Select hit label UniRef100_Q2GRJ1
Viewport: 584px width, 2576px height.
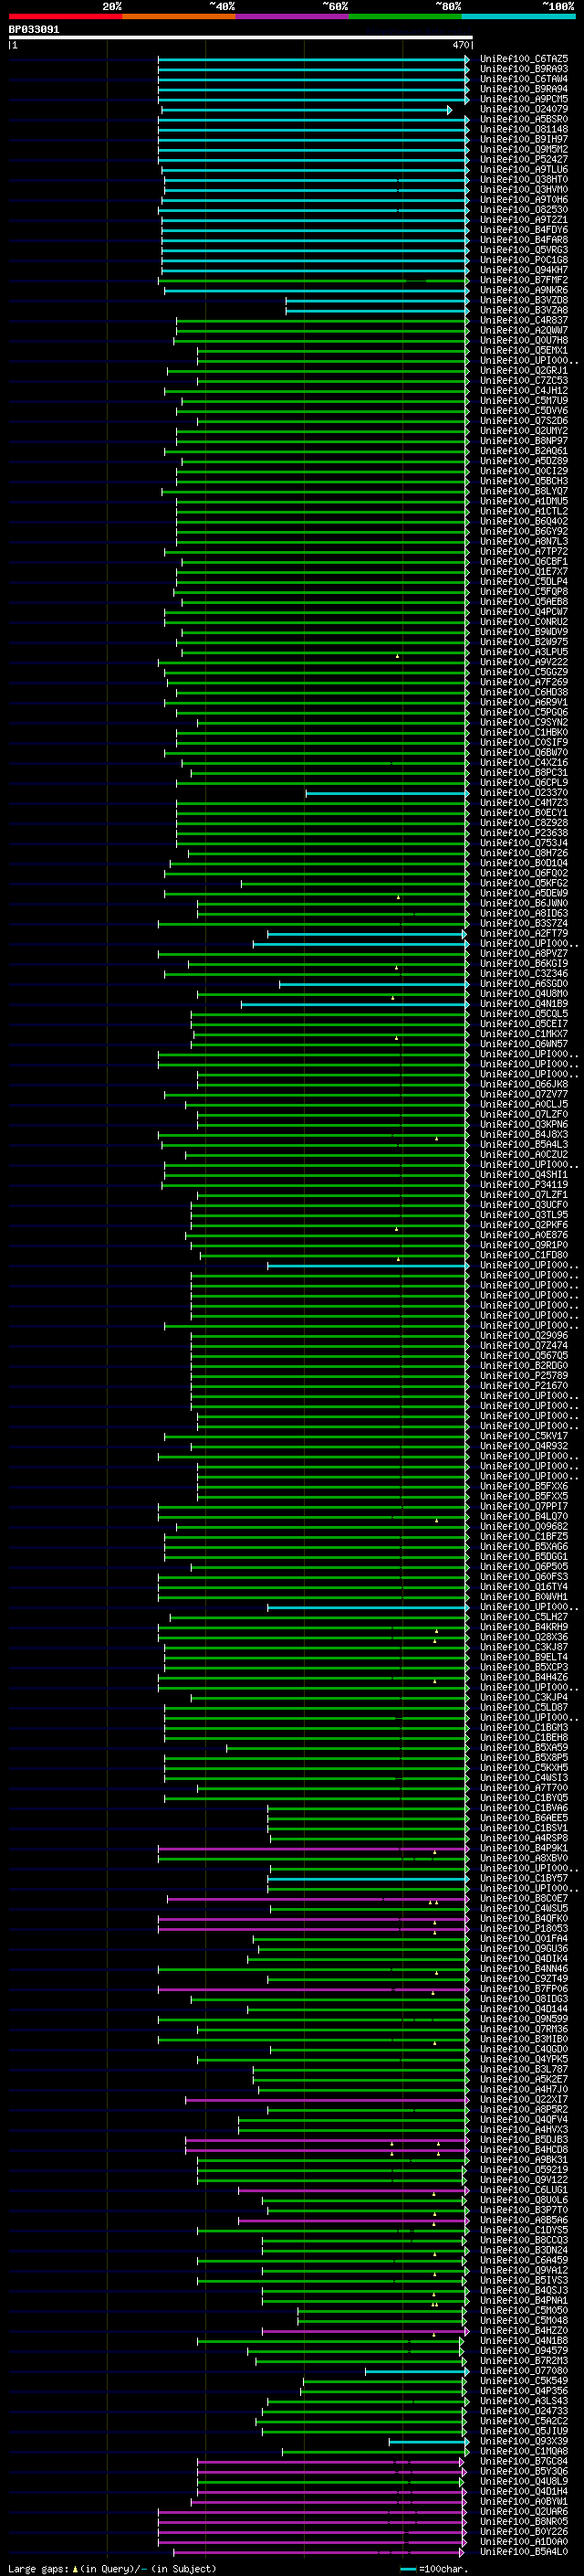click(x=524, y=370)
